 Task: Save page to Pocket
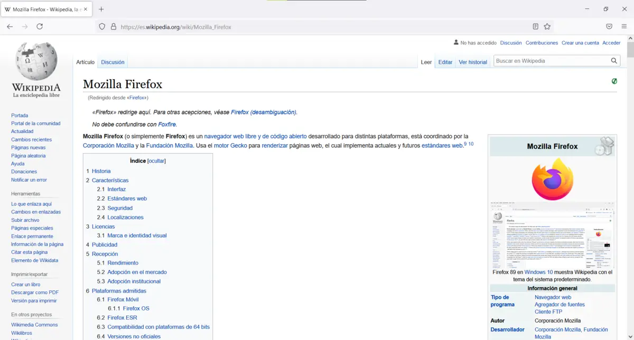coord(609,26)
